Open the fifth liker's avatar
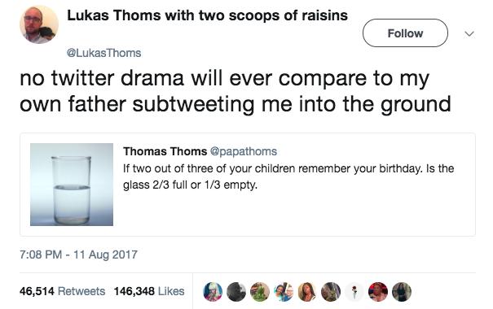The image size is (493, 309). point(307,292)
